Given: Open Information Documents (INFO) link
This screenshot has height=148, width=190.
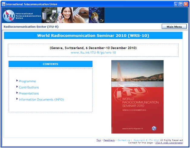Looking at the screenshot, I should pos(41,100).
